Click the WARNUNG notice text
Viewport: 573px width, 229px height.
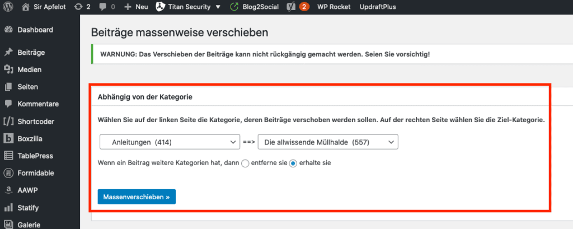265,54
